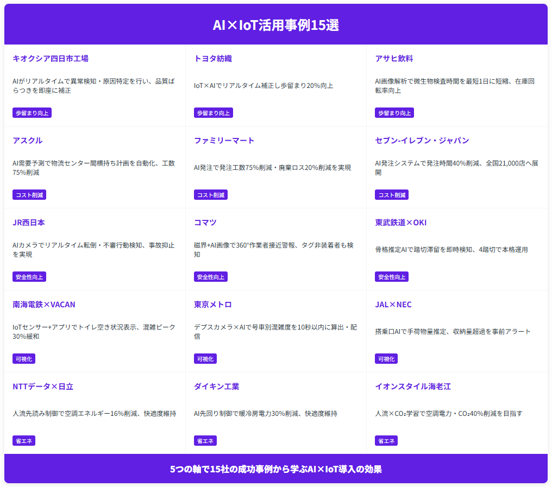Click the 安全性向上 tag under JR西日本

(29, 277)
